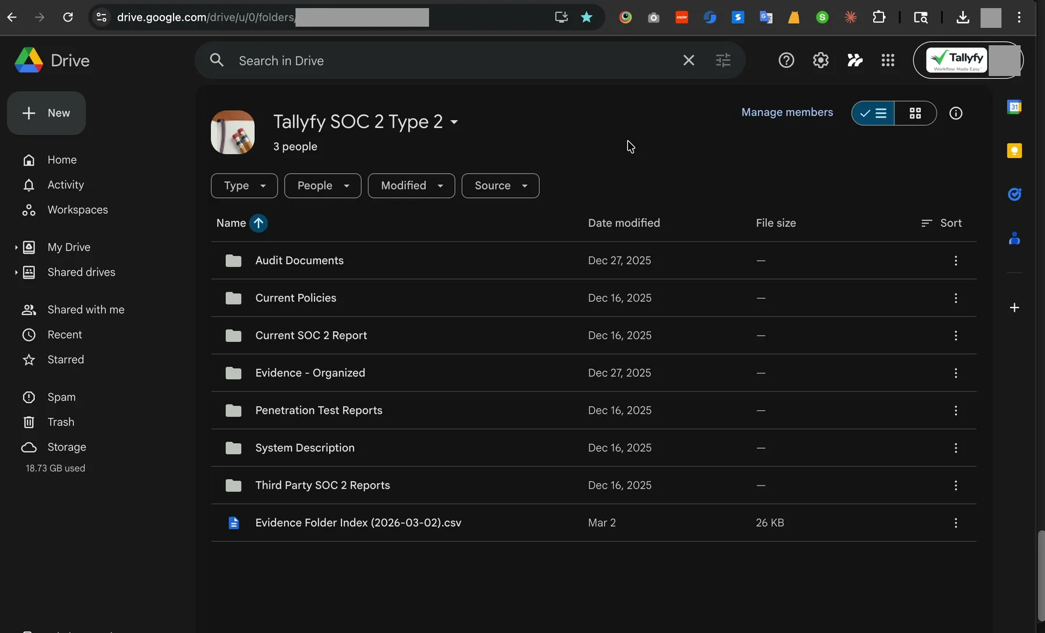The height and width of the screenshot is (633, 1045).
Task: Expand Shared drives tree arrow
Action: (x=16, y=272)
